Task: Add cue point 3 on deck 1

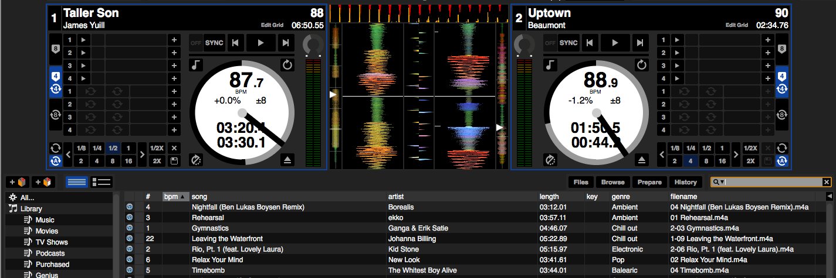Action: [174, 66]
